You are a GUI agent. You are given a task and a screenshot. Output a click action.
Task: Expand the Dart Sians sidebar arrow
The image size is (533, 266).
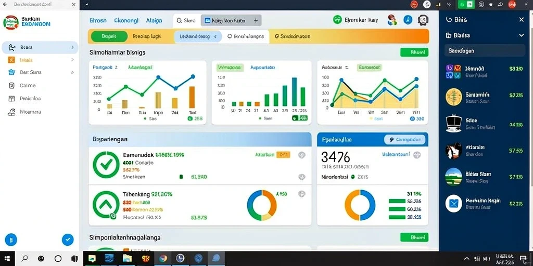click(72, 72)
